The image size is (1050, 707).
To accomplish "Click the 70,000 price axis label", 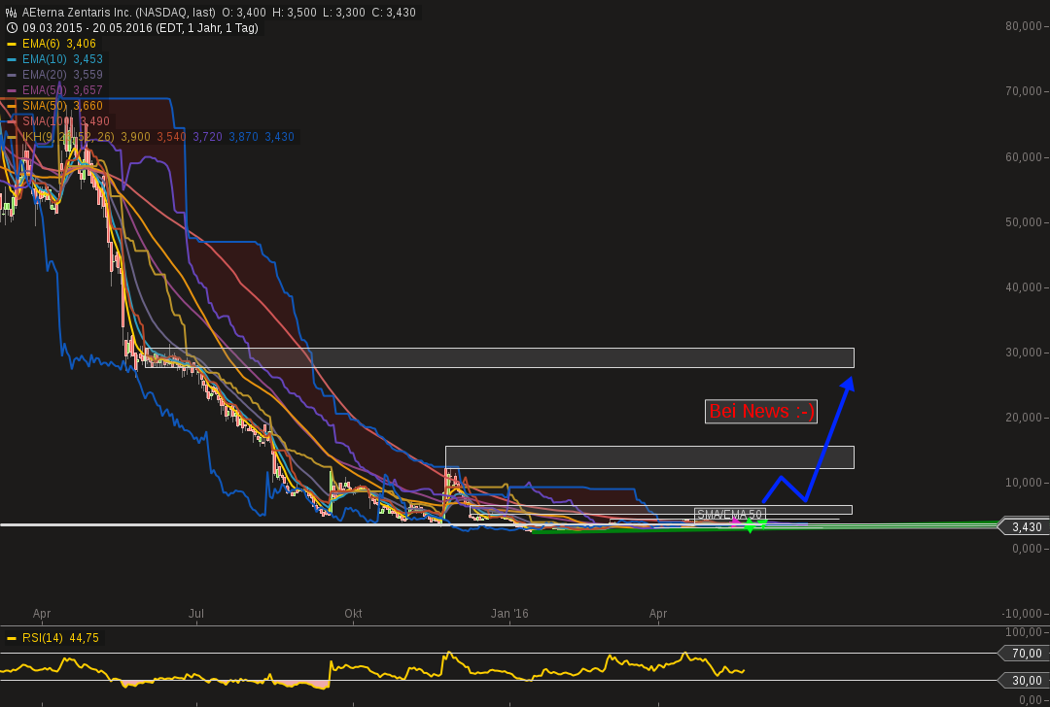I will (x=1024, y=91).
